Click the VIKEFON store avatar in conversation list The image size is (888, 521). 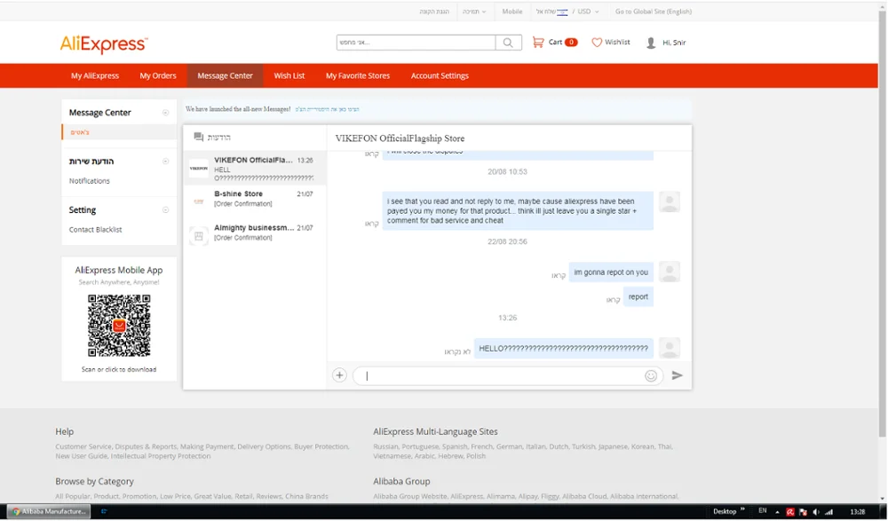(199, 168)
